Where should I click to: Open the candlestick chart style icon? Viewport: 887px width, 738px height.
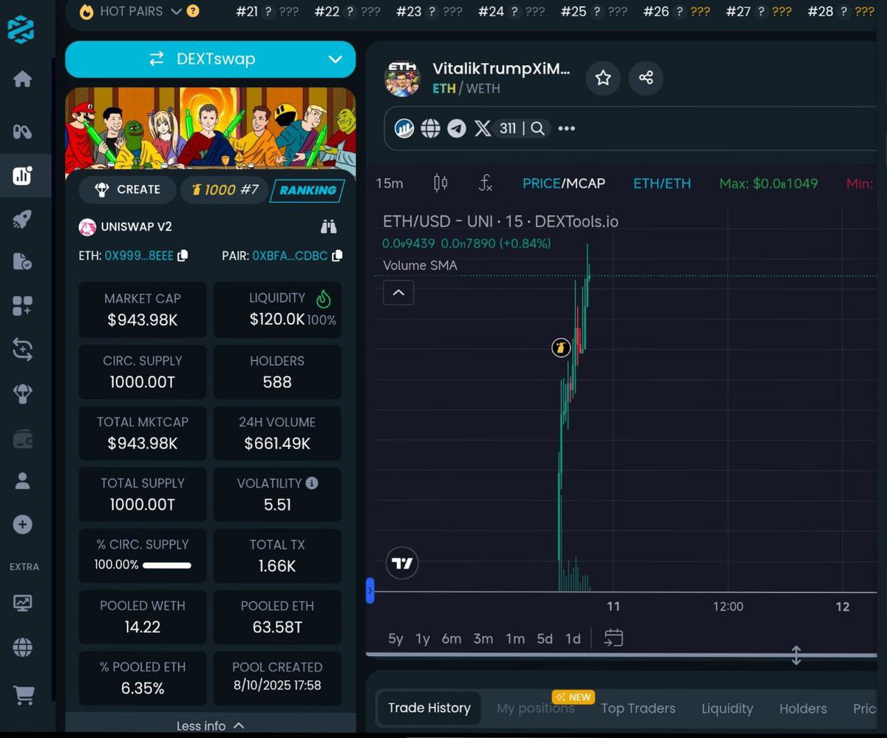[x=441, y=183]
